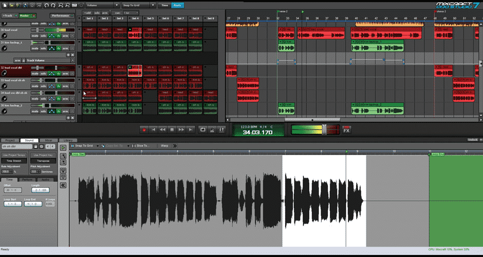Click the red Record button in transport
This screenshot has height=257, width=483.
click(x=144, y=130)
